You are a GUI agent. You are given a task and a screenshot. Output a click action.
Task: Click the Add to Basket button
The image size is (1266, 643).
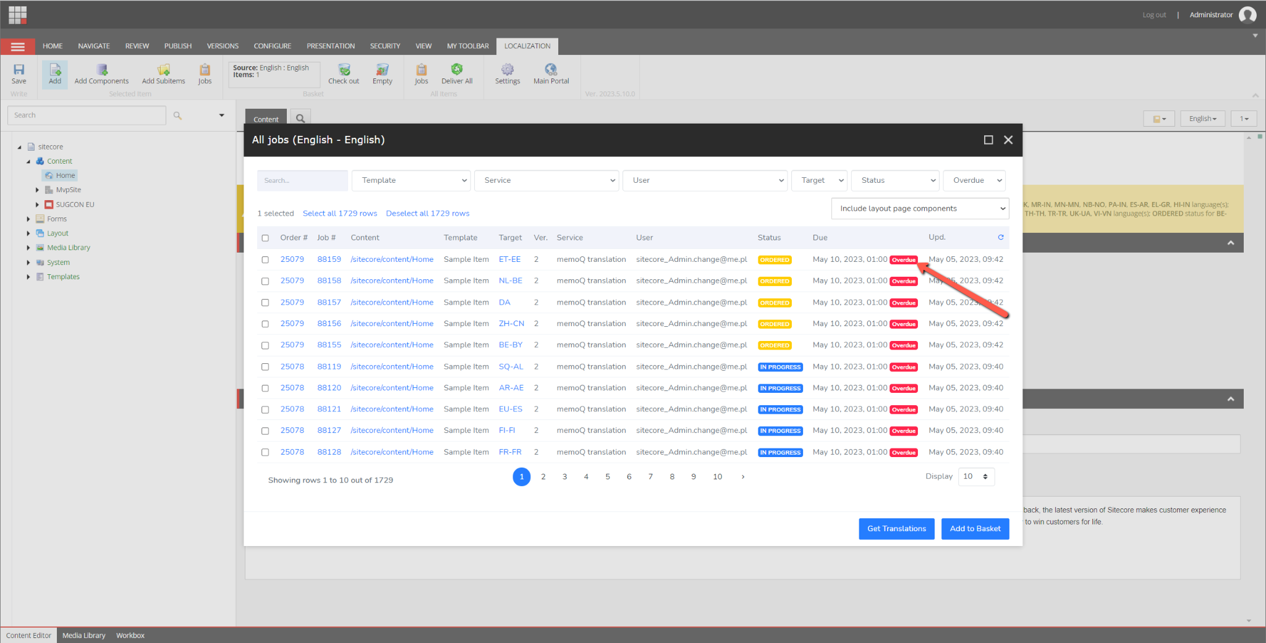point(975,529)
